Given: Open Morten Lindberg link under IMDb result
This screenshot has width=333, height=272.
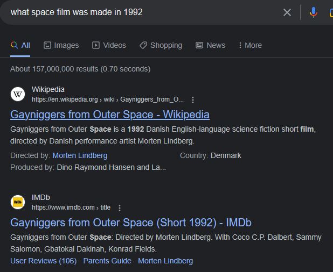Looking at the screenshot, I should pyautogui.click(x=165, y=261).
